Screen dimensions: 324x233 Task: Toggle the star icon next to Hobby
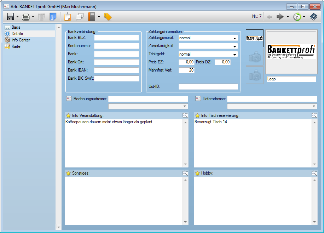tap(197, 173)
